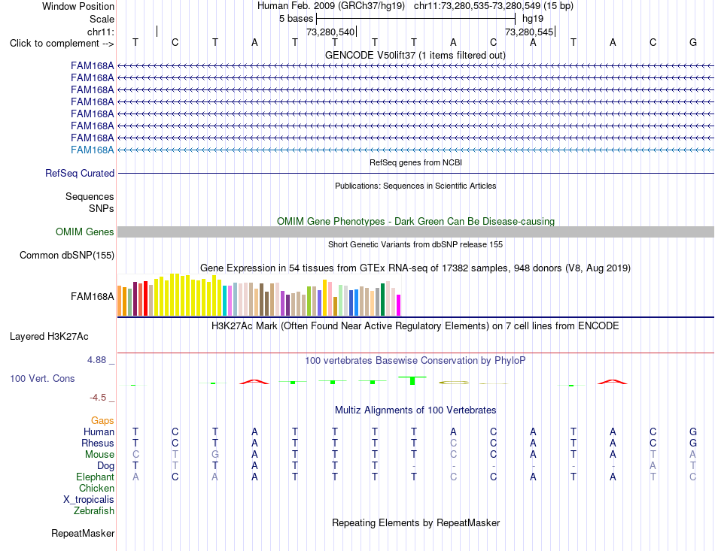Click the FAM168A label beside the GTEx bar chart

tap(92, 296)
